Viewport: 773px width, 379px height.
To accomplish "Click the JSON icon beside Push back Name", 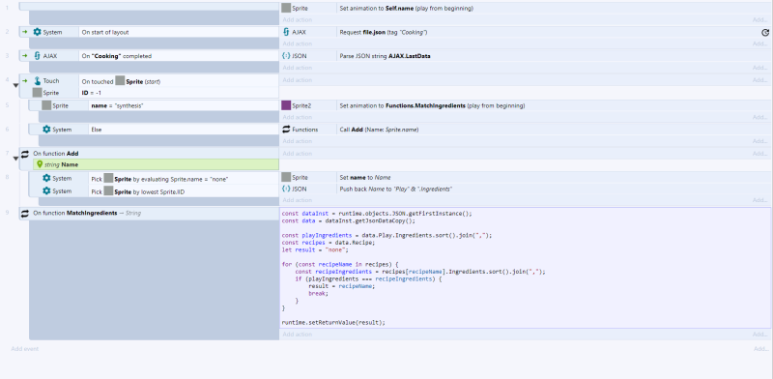I will click(286, 189).
